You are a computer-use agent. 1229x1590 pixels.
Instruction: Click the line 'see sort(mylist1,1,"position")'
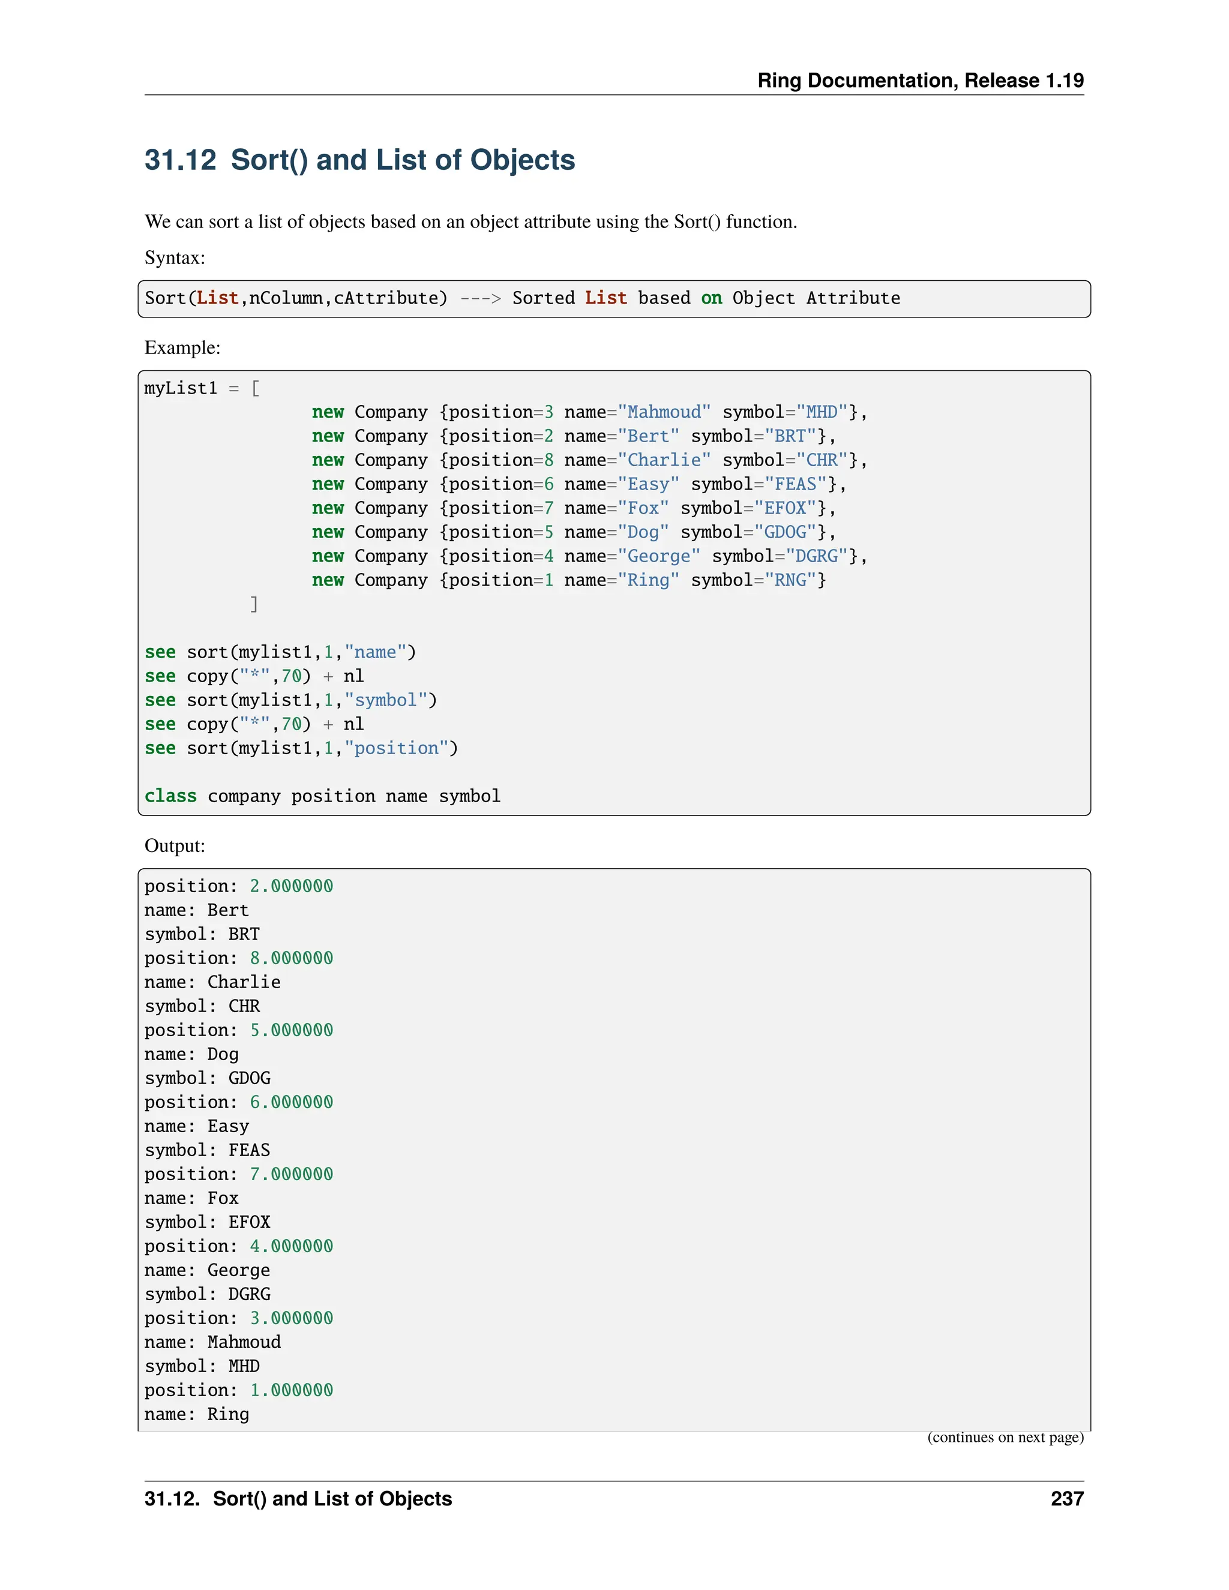tap(301, 748)
